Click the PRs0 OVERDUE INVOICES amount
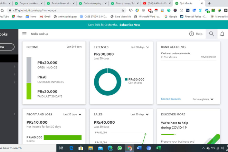228x152 pixels. [42, 77]
